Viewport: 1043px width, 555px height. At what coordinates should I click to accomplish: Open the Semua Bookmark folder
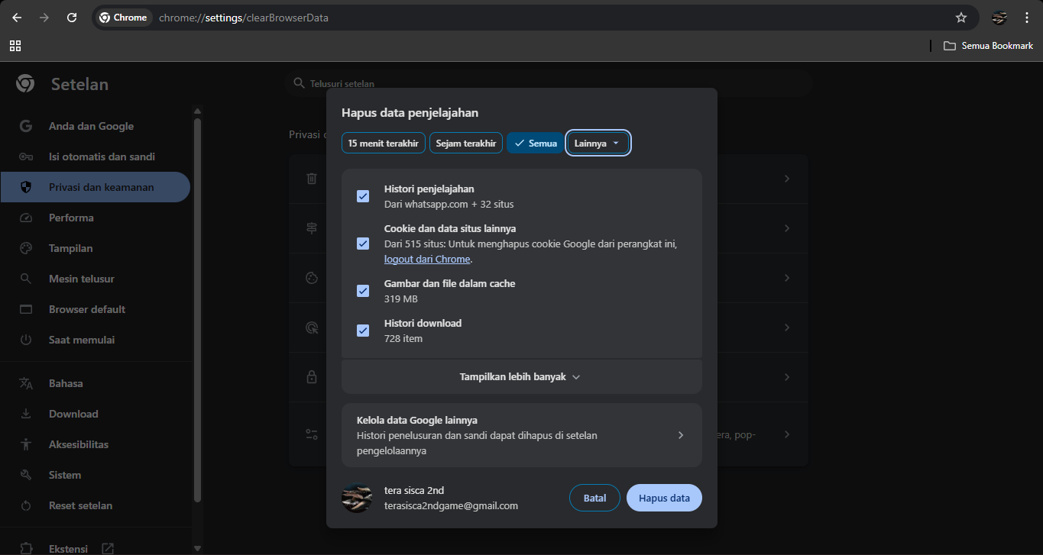(x=988, y=46)
